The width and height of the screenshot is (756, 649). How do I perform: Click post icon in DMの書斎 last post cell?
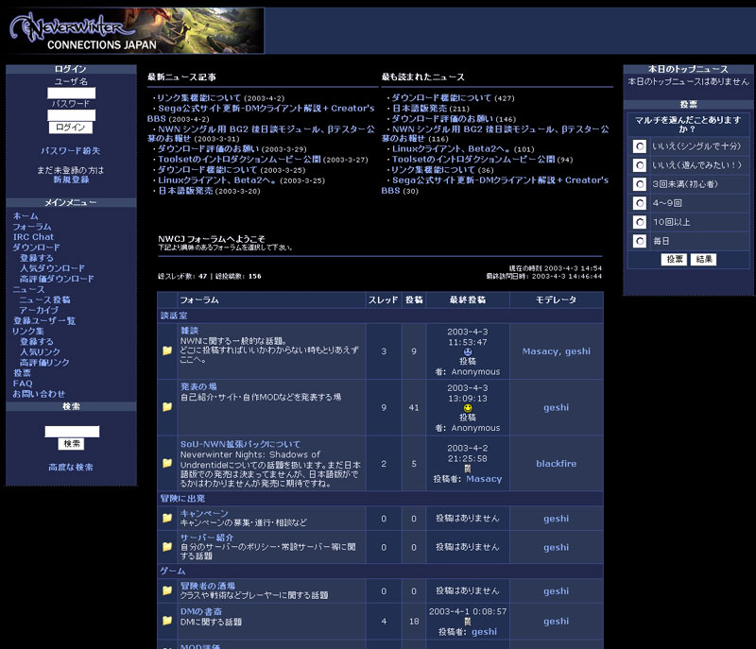tap(467, 622)
